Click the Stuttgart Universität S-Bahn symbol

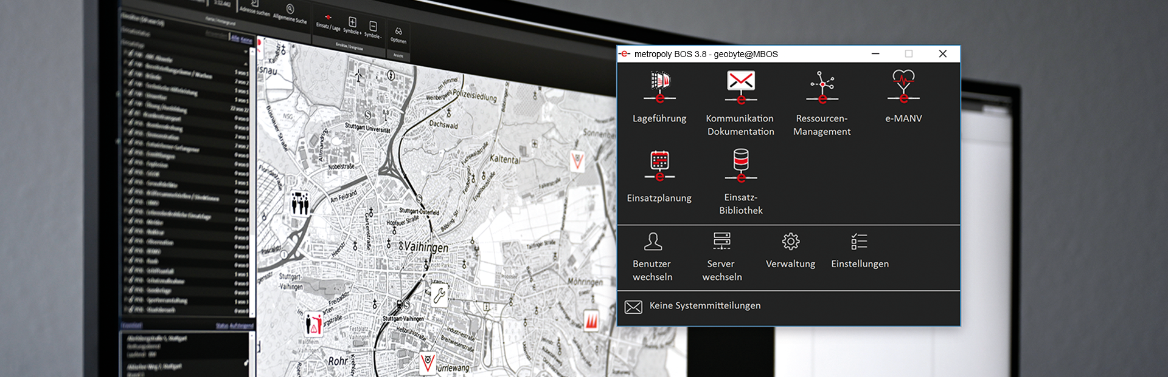[x=367, y=115]
